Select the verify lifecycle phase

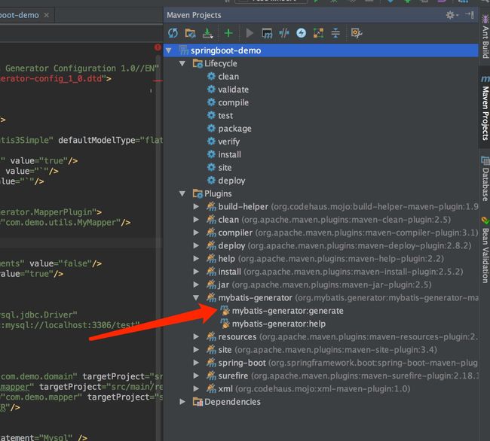pos(228,142)
